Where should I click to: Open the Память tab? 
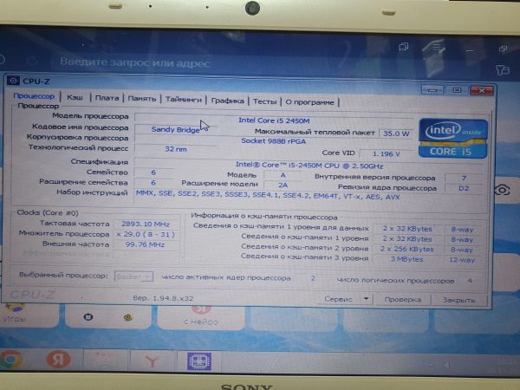(142, 99)
